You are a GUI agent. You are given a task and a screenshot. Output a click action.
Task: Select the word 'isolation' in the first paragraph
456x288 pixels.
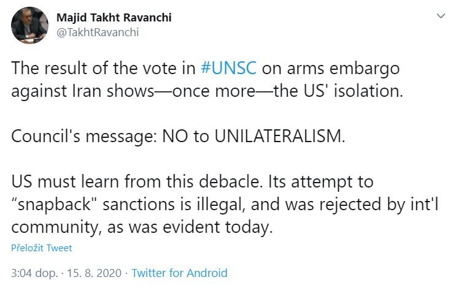(x=368, y=91)
